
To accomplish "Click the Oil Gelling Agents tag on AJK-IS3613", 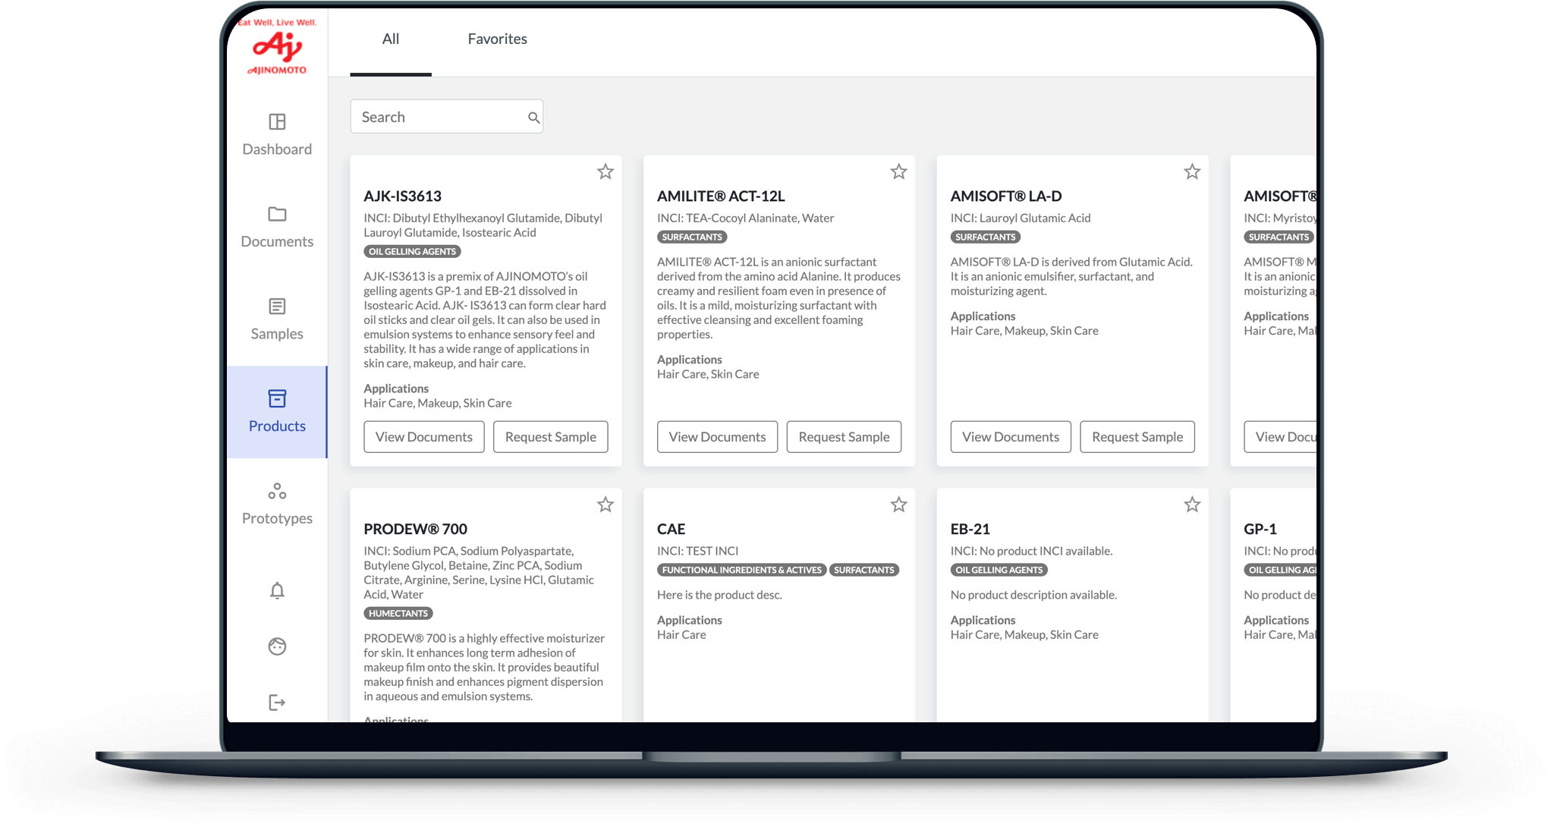I will click(x=413, y=252).
